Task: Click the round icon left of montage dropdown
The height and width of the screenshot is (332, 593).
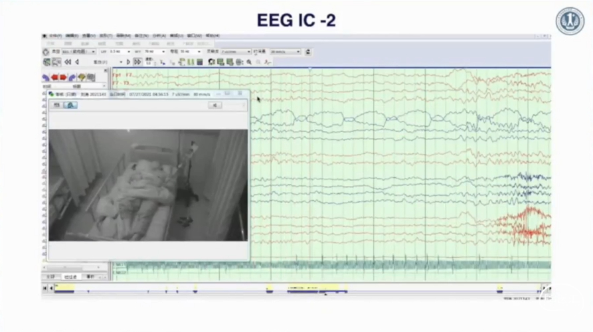Action: click(x=46, y=52)
